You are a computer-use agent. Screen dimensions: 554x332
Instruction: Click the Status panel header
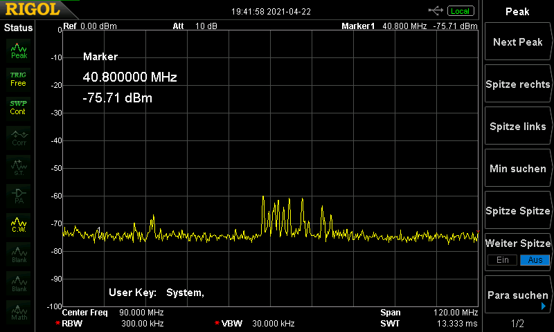tap(19, 28)
